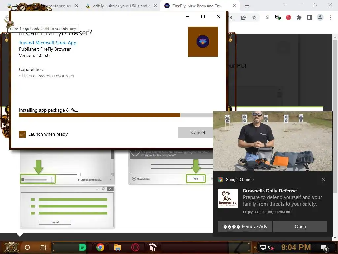Viewport: 338px width, 254px height.
Task: Click the scrollbar down arrow on page
Action: 335,238
